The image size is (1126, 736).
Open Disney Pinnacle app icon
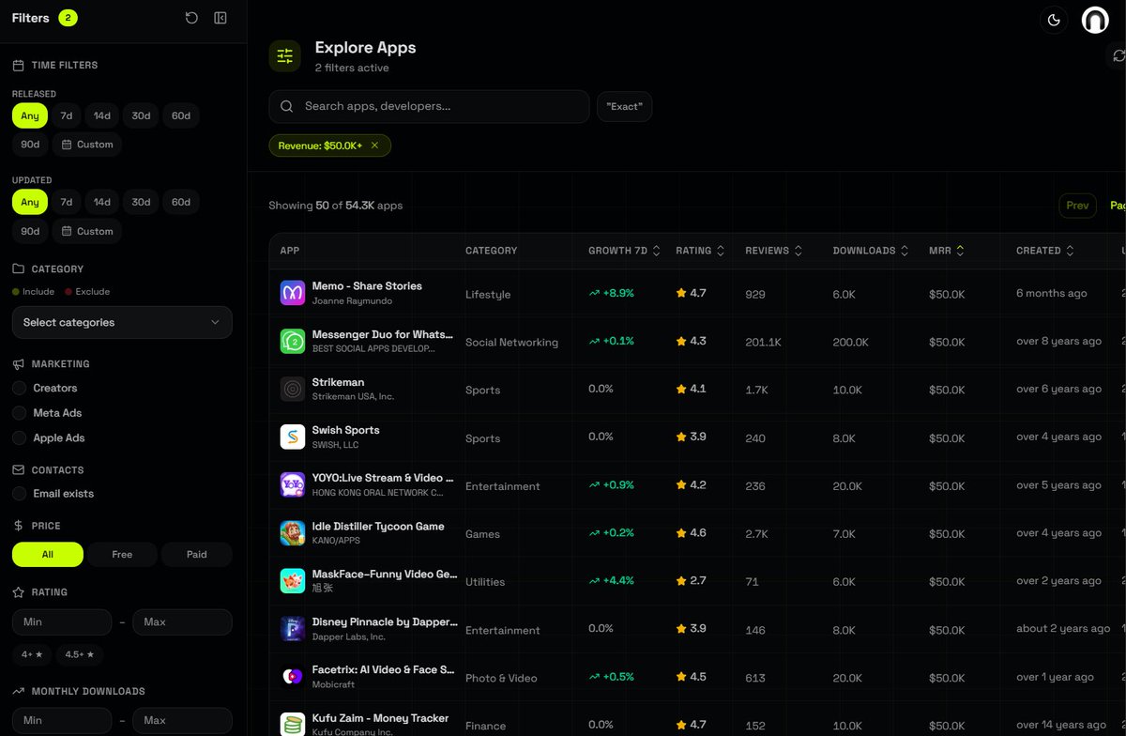[x=293, y=629]
